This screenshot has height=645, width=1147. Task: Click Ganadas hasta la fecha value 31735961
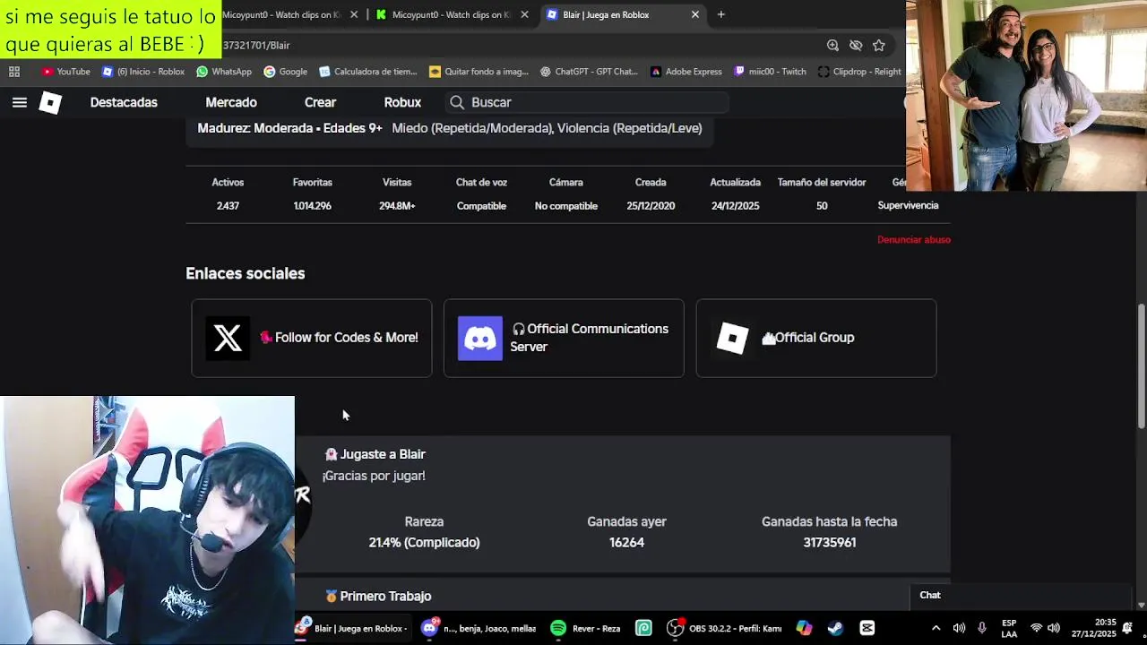pos(829,542)
